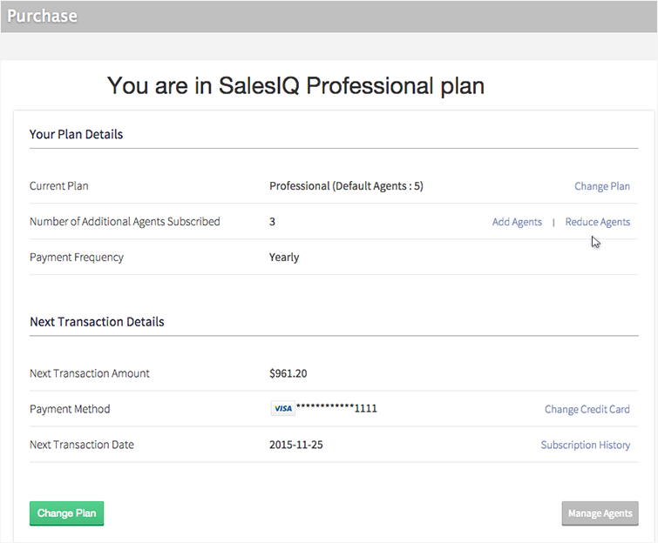The width and height of the screenshot is (658, 543).
Task: Click the Professional (Default Agents : 5) text
Action: point(346,186)
